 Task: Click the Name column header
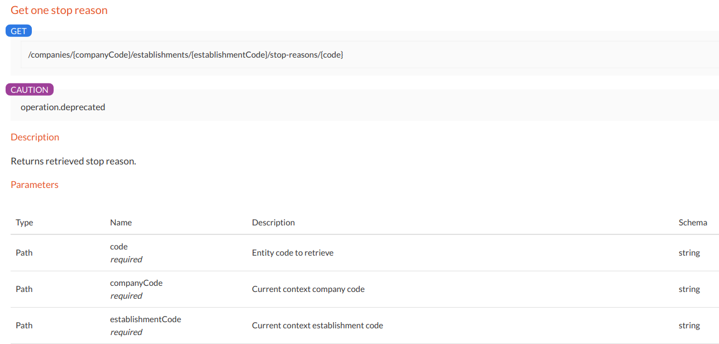tap(121, 223)
